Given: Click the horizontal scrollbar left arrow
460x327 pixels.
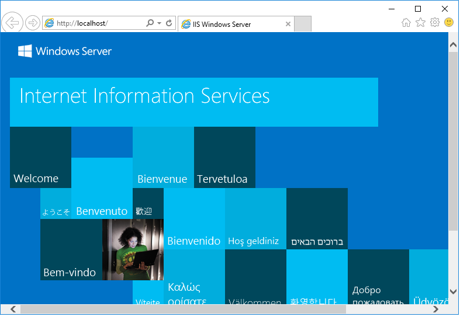Looking at the screenshot, I should [13, 309].
